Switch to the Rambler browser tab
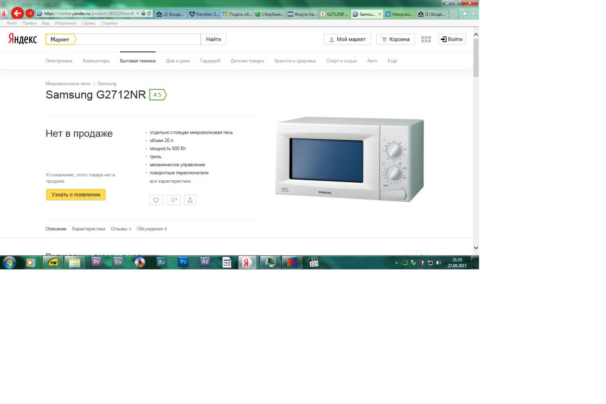Viewport: 606px width, 404px height. click(204, 14)
